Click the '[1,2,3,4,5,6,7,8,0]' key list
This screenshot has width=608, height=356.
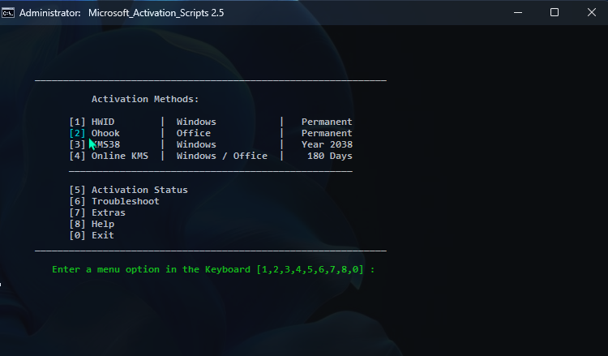(x=310, y=269)
